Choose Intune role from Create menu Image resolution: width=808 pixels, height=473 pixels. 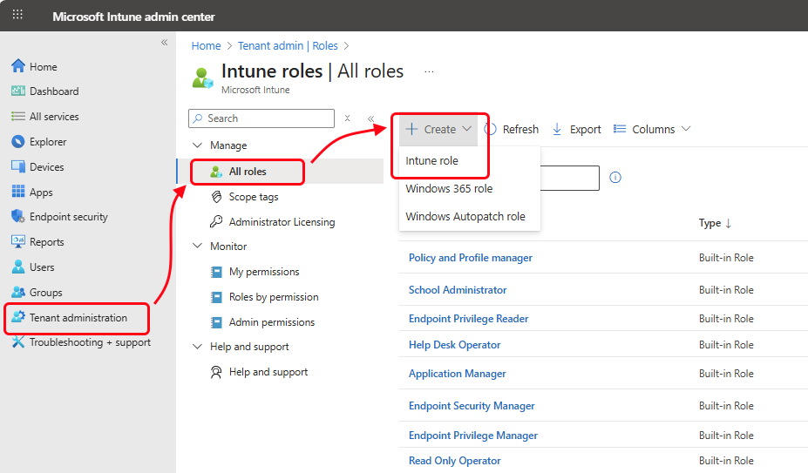tap(432, 161)
